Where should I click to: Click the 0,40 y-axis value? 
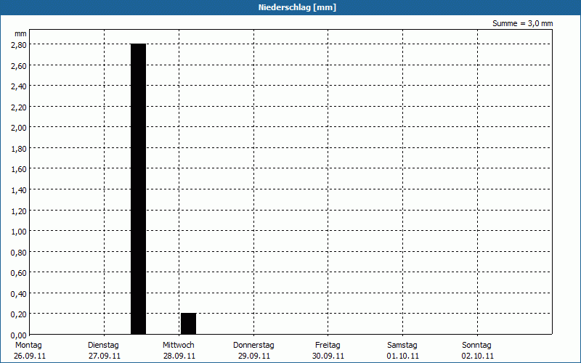coord(19,294)
